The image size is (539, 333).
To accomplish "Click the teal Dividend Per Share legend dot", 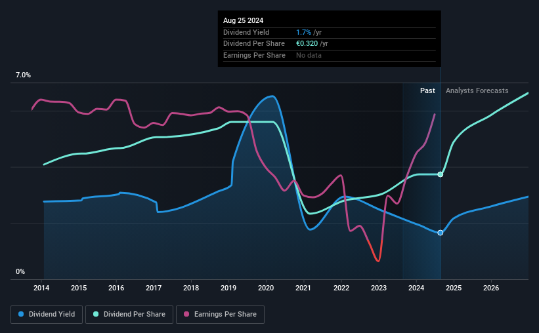I will coord(96,314).
